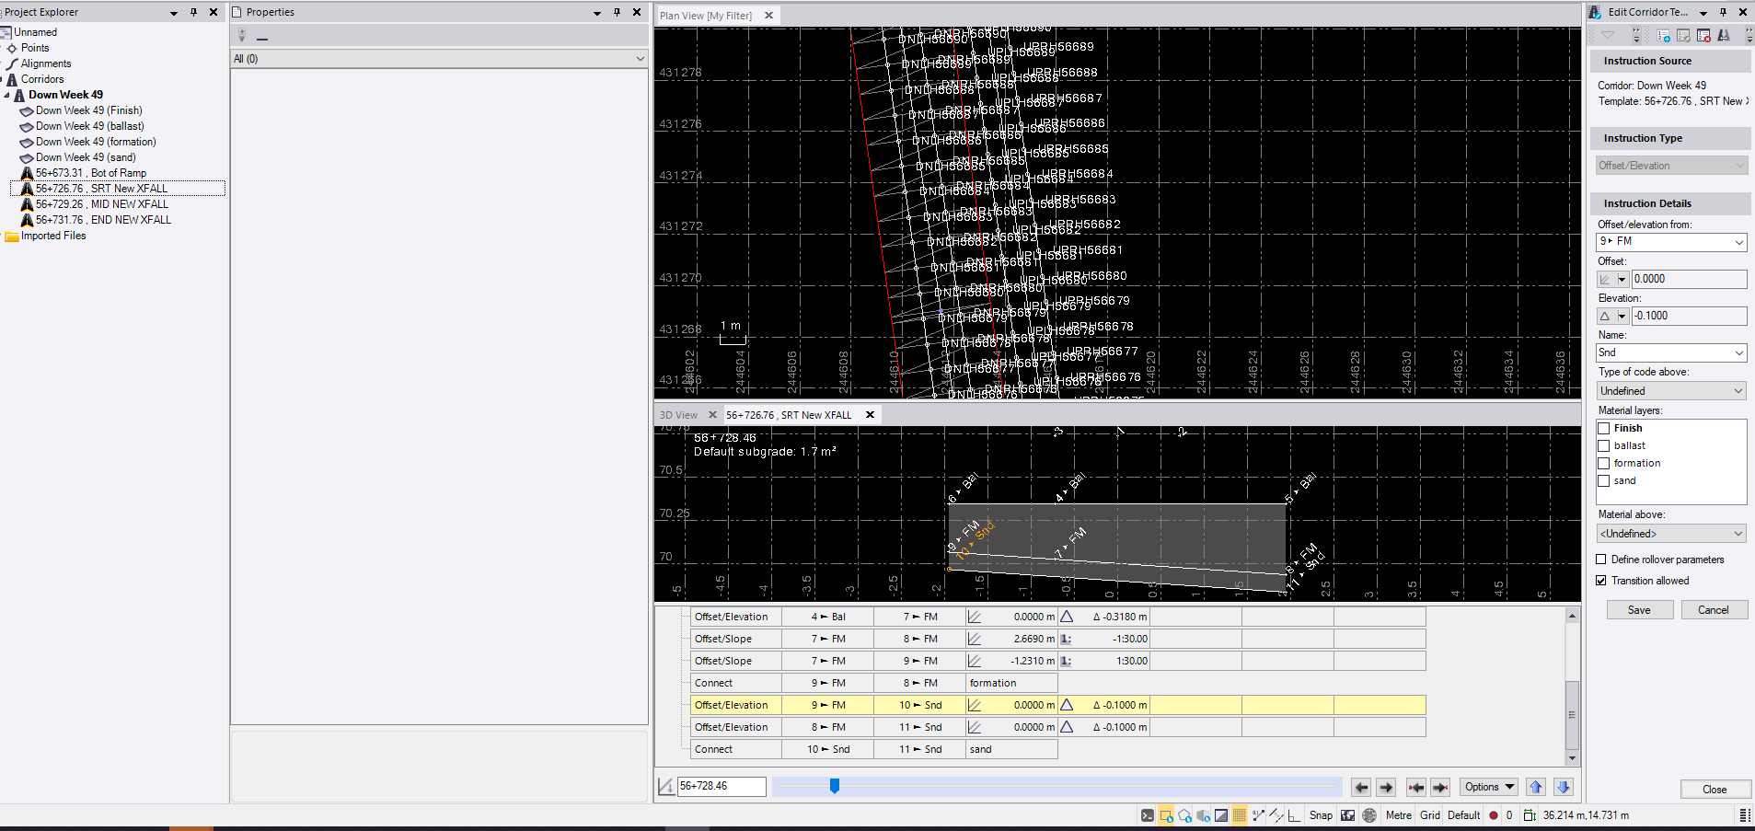Click the delete instruction icon
The height and width of the screenshot is (831, 1755).
1703,36
